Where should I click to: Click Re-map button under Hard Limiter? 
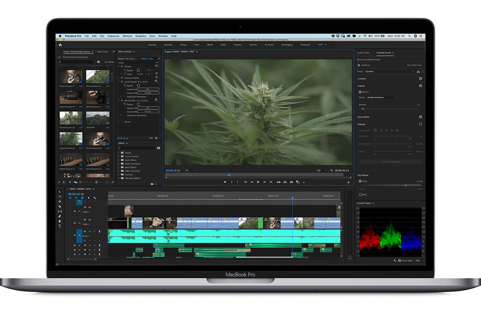point(148,112)
